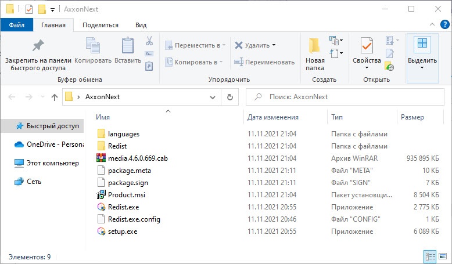452x264 pixels.
Task: Click the Paste shortcut icon
Action: [149, 66]
